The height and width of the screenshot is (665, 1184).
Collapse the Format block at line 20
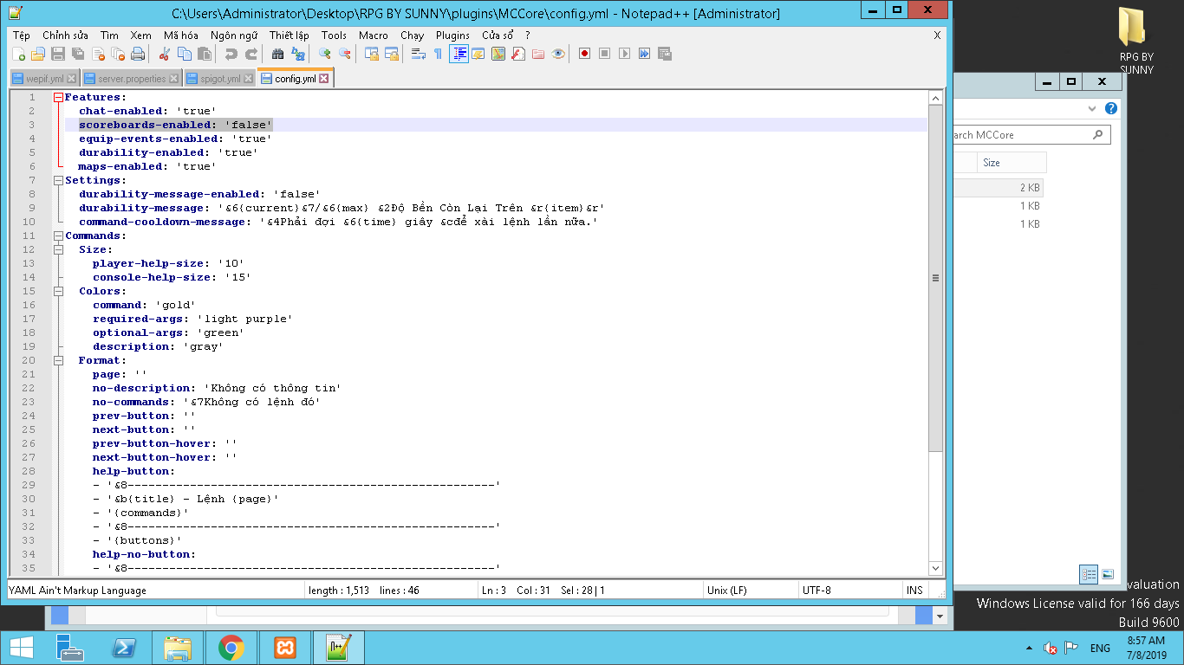(58, 360)
